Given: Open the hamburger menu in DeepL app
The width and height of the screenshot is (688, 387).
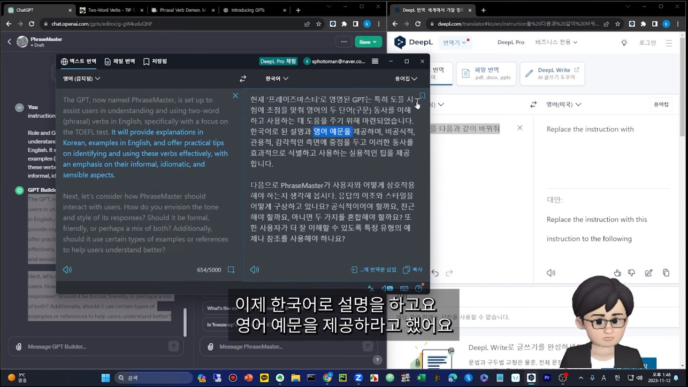Looking at the screenshot, I should (x=375, y=61).
